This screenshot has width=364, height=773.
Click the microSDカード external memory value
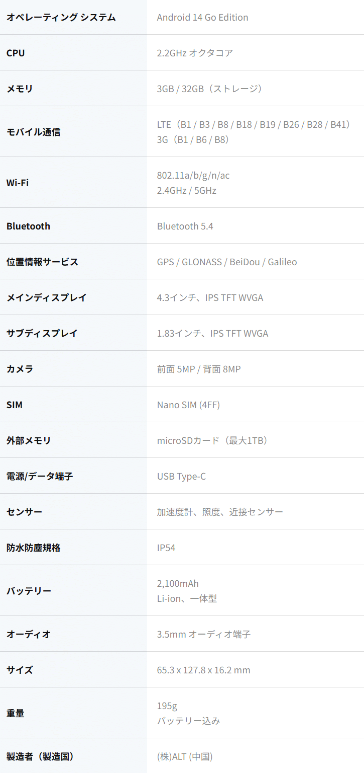(x=212, y=441)
